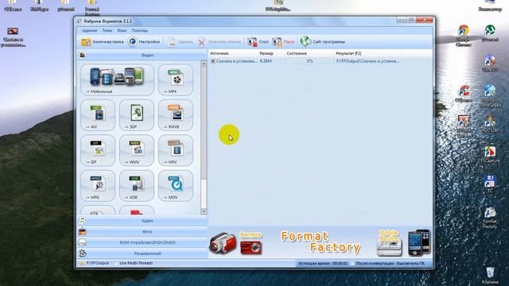Click the 6.38M size cell

click(266, 61)
